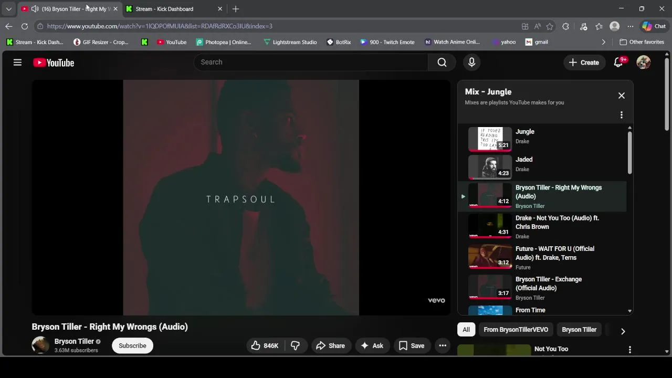
Task: Add page to favorites with star
Action: tap(550, 26)
